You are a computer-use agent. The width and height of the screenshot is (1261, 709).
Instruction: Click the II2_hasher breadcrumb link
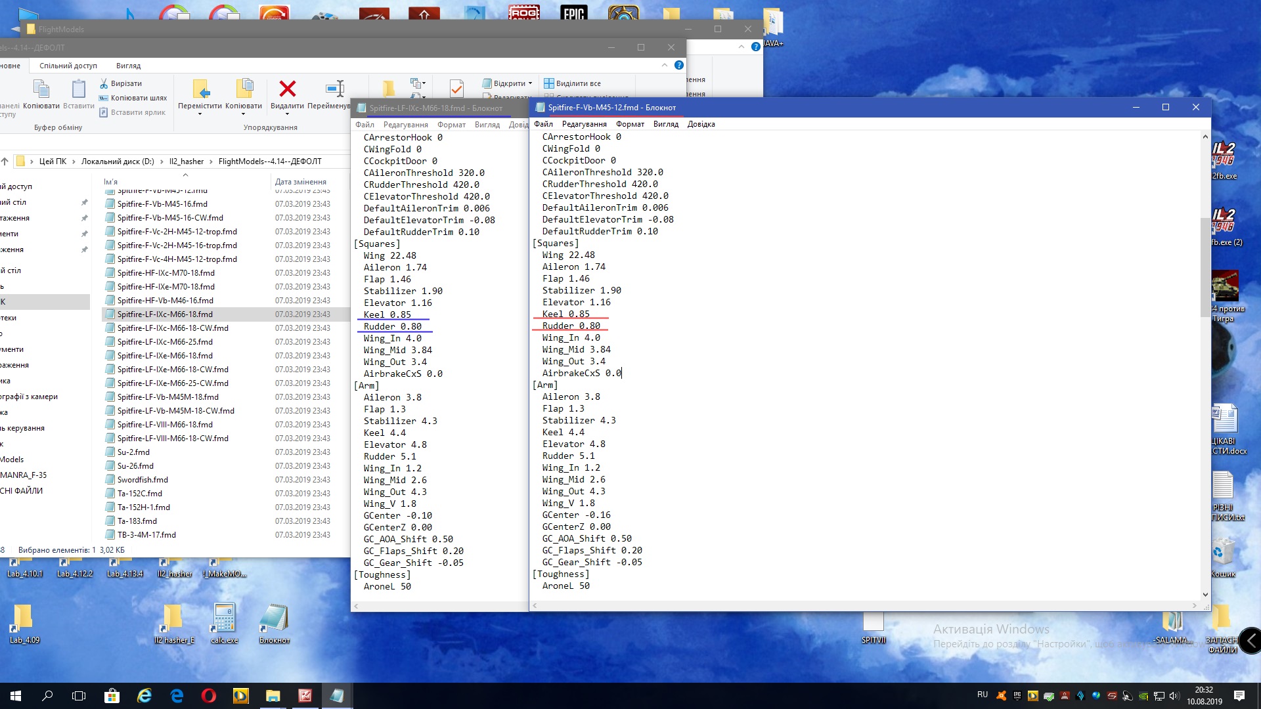(x=187, y=161)
